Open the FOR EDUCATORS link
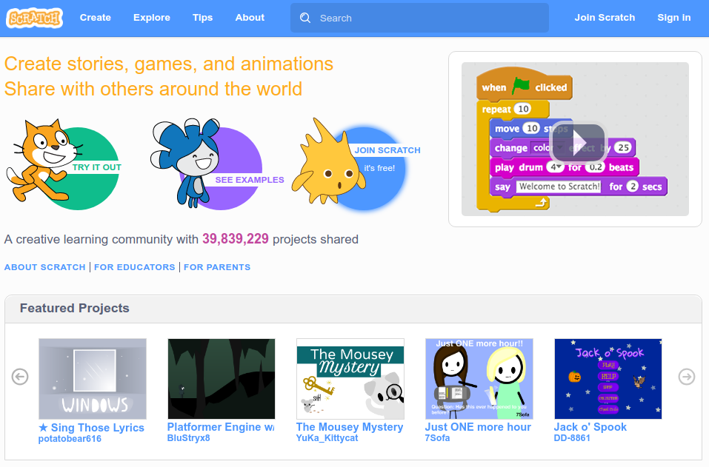Viewport: 709px width, 467px height. tap(135, 267)
